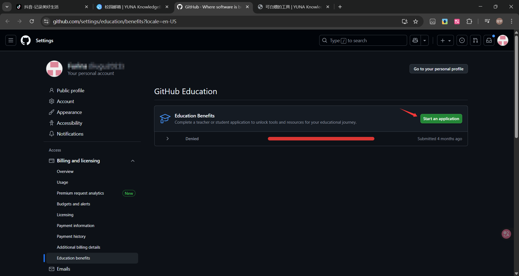Screen dimensions: 519x276
Task: Open the Public profile settings page
Action: (x=70, y=90)
